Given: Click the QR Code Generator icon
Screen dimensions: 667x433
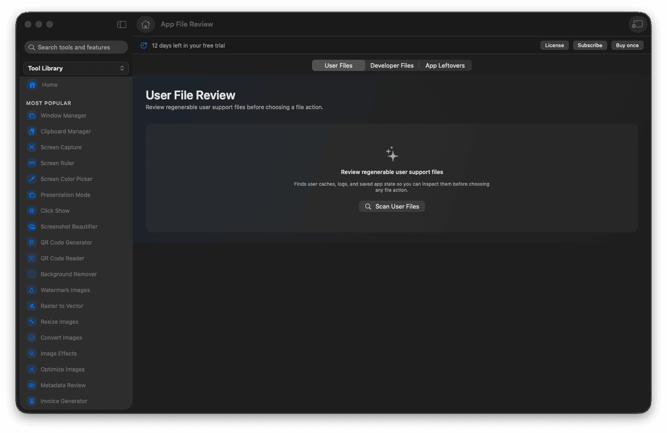Looking at the screenshot, I should pyautogui.click(x=32, y=243).
